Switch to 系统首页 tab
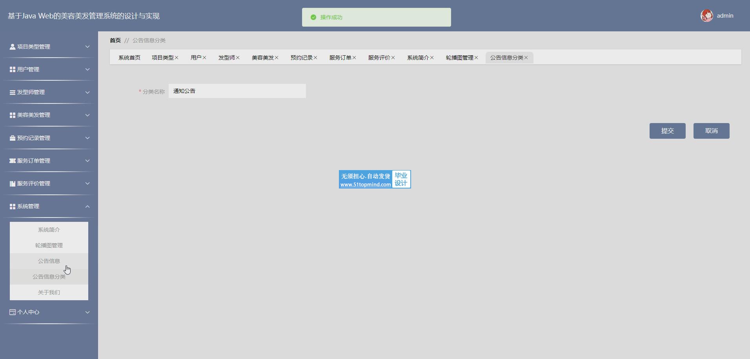The height and width of the screenshot is (359, 750). 129,58
